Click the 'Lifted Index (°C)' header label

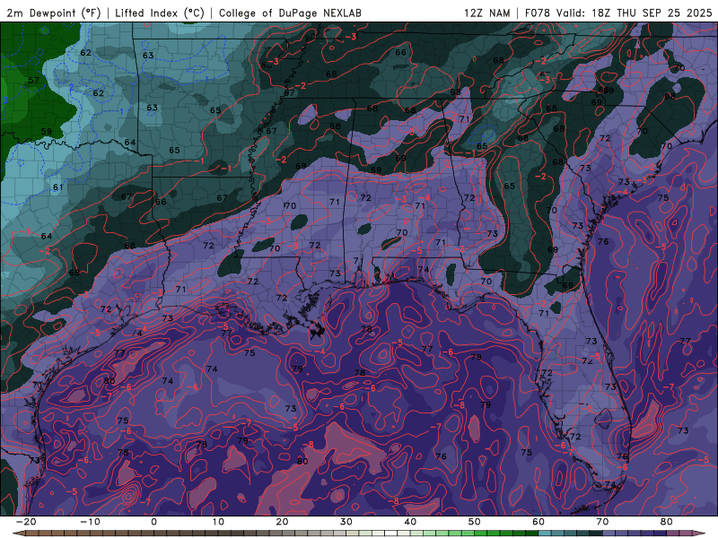click(x=160, y=13)
